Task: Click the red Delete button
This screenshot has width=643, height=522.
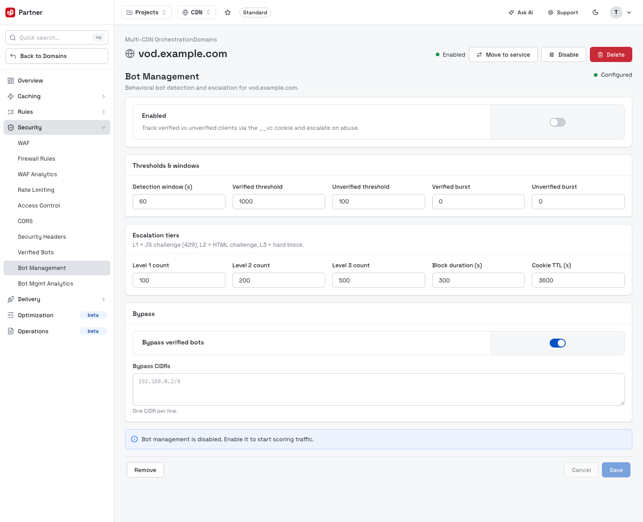Action: 611,54
